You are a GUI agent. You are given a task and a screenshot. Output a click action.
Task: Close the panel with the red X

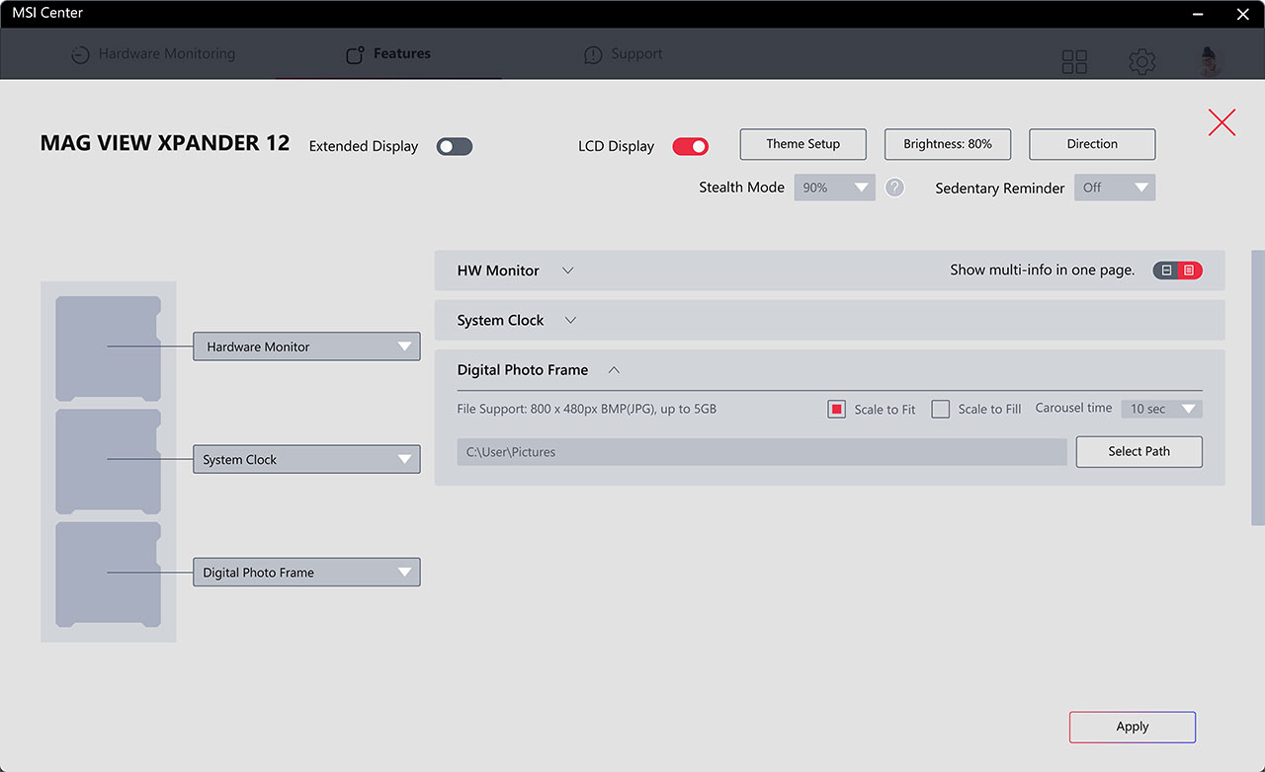[x=1223, y=122]
